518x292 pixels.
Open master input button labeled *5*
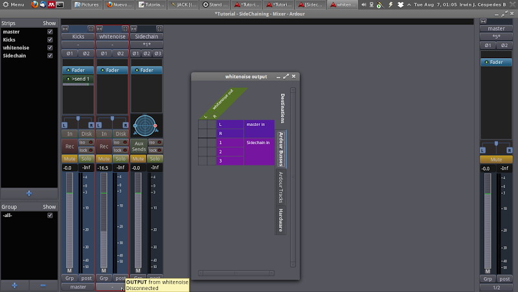click(496, 37)
